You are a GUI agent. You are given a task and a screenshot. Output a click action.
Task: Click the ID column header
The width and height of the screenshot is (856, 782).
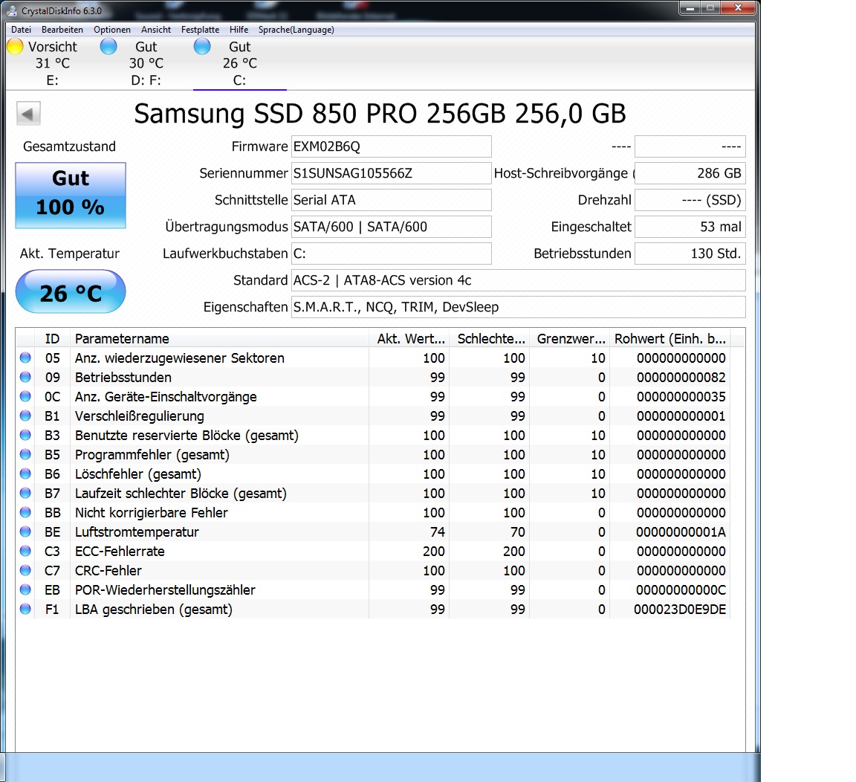pyautogui.click(x=53, y=338)
